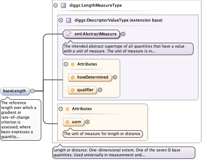Select the baseLength element node
The width and height of the screenshot is (202, 160).
tap(15, 91)
